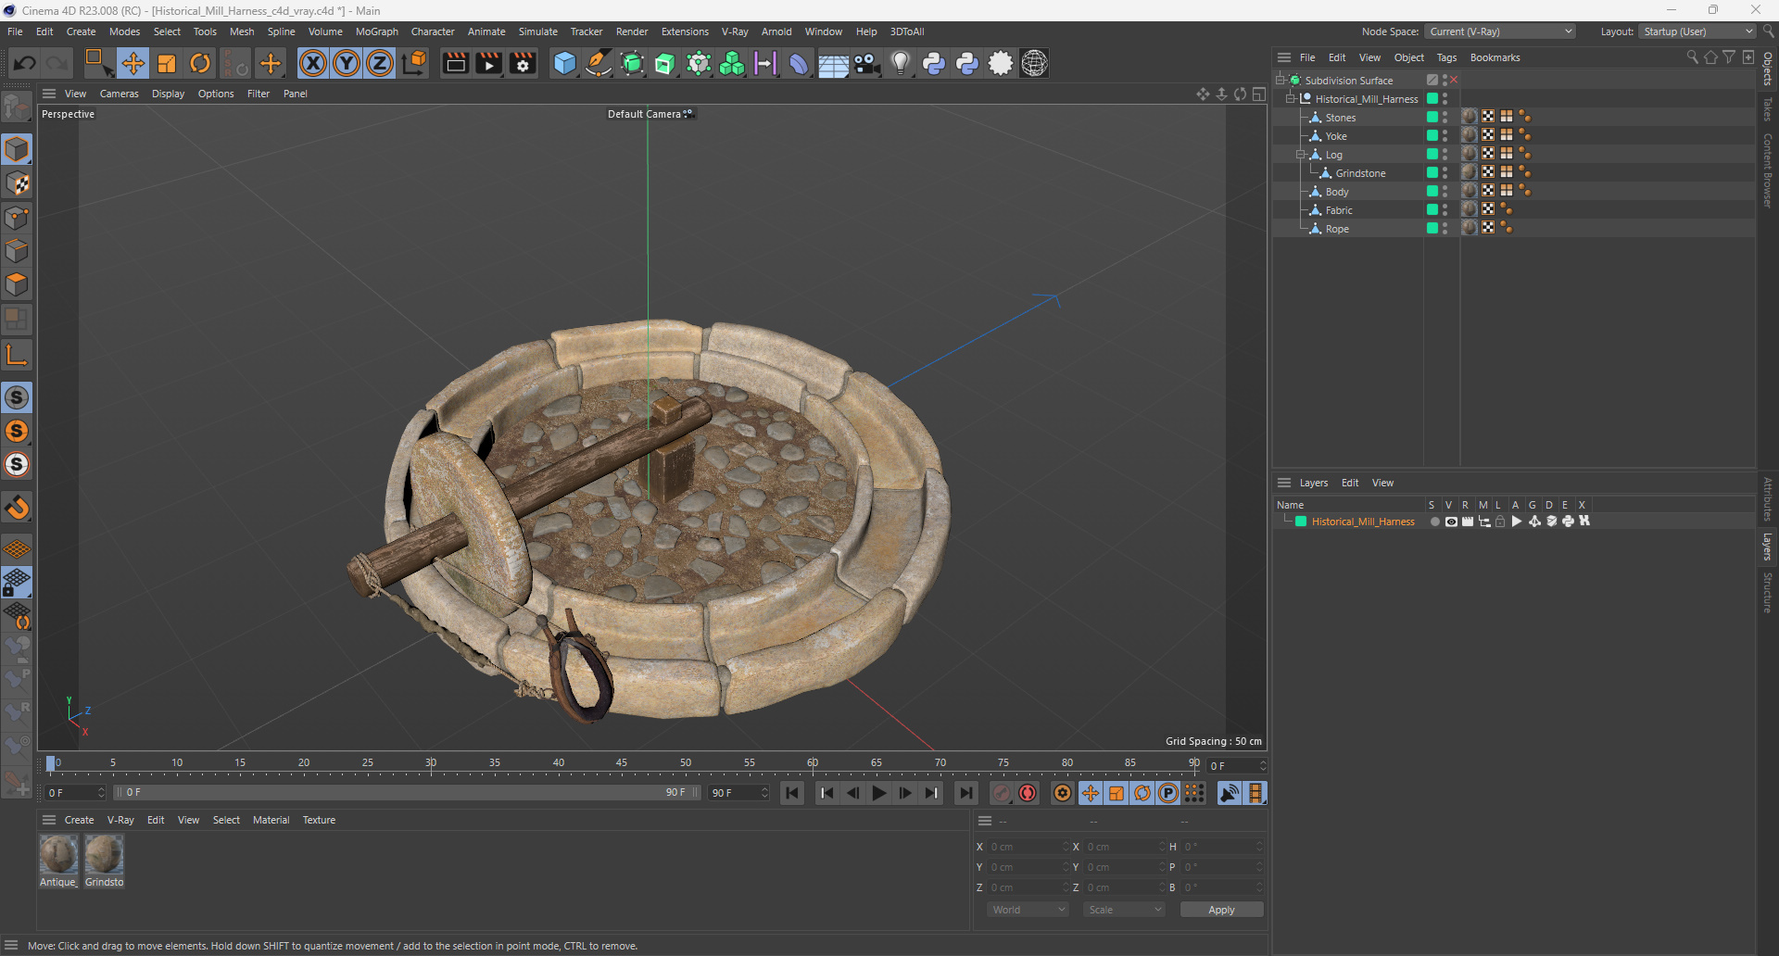
Task: Open viewport panel hamburger menu
Action: click(49, 94)
